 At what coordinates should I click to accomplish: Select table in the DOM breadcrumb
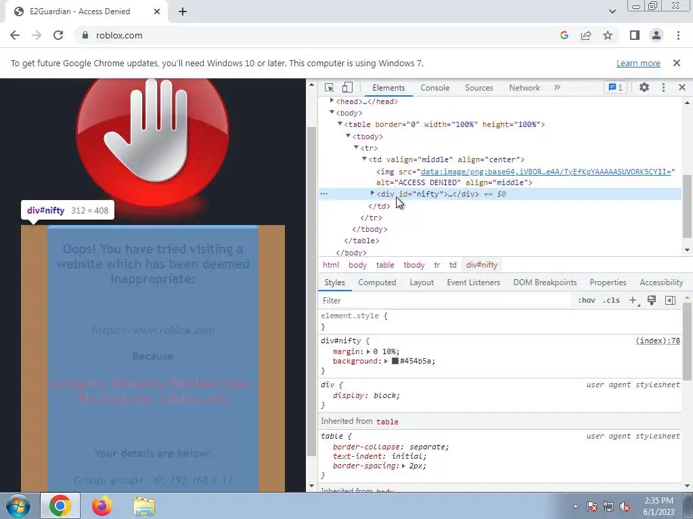[385, 265]
